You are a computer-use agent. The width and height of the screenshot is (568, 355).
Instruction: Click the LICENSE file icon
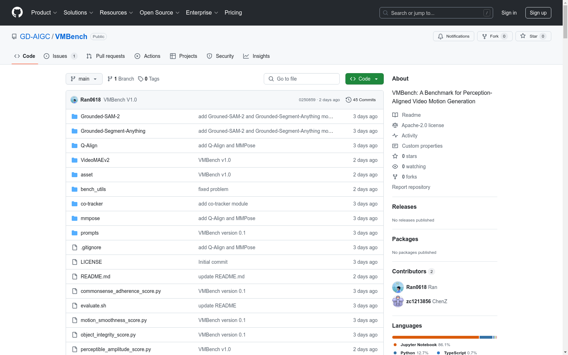click(75, 262)
